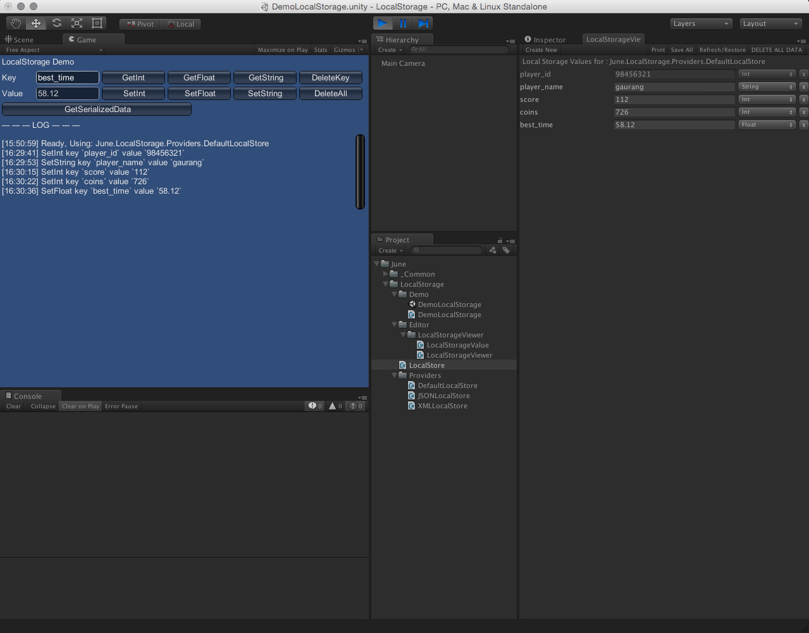Select Main Camera in Hierarchy
The height and width of the screenshot is (633, 809).
403,63
